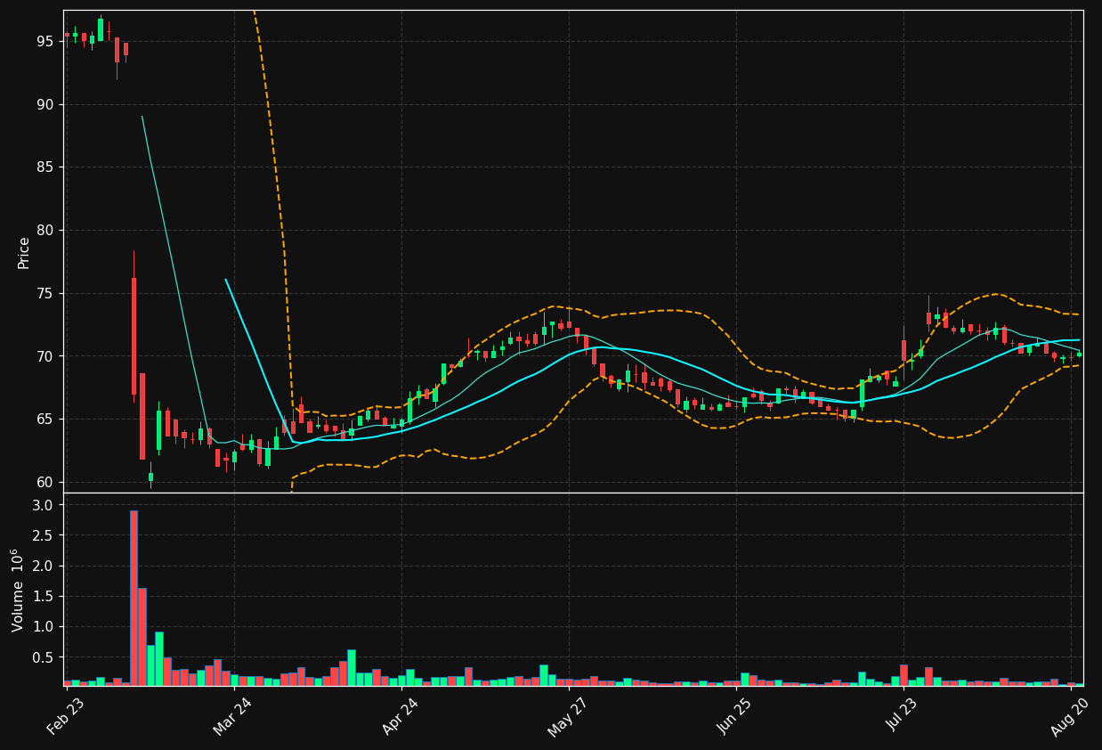Click the 75 price tick label
Viewport: 1102px width, 750px height.
coord(46,294)
